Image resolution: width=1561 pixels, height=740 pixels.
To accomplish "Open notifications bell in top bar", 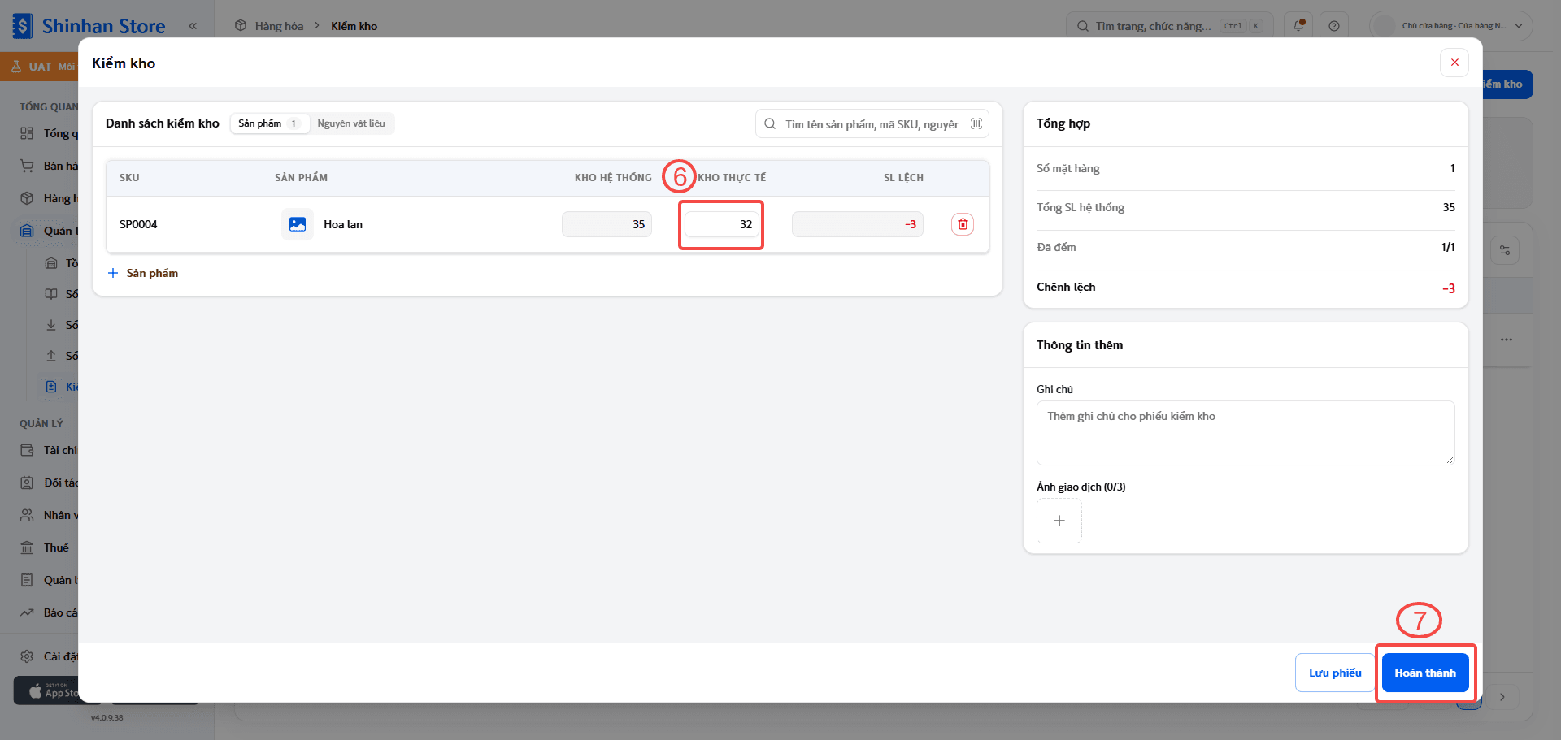I will click(x=1298, y=26).
